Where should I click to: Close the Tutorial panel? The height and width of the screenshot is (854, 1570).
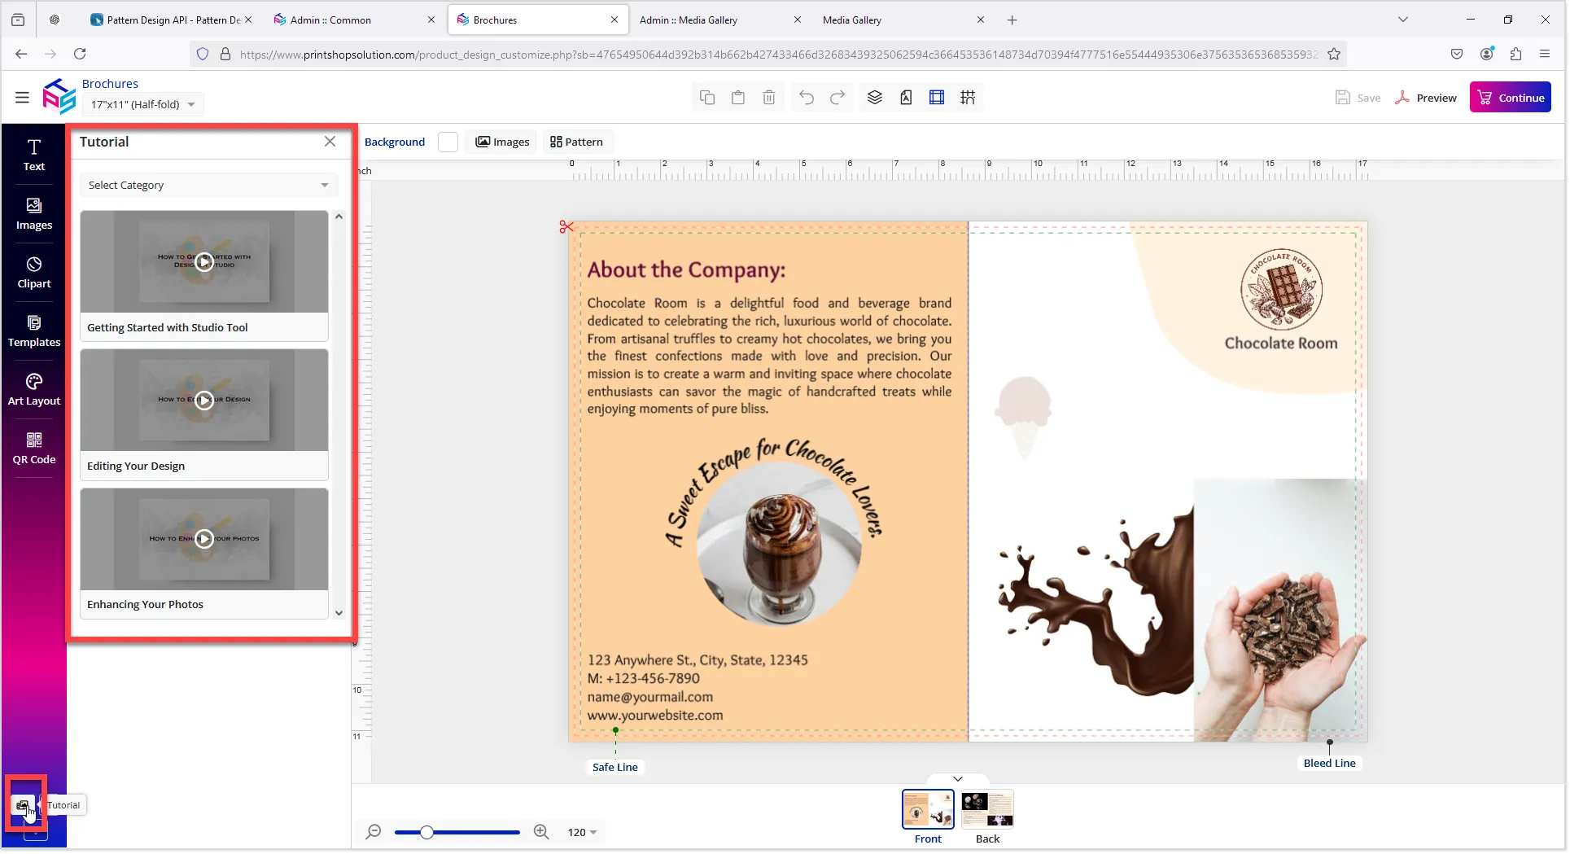pos(330,142)
